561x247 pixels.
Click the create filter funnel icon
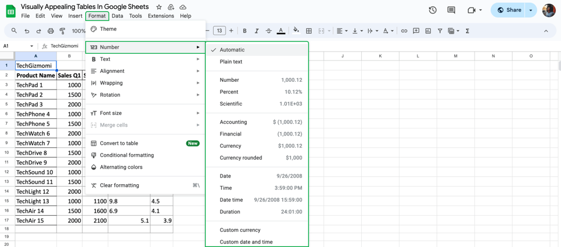point(440,31)
